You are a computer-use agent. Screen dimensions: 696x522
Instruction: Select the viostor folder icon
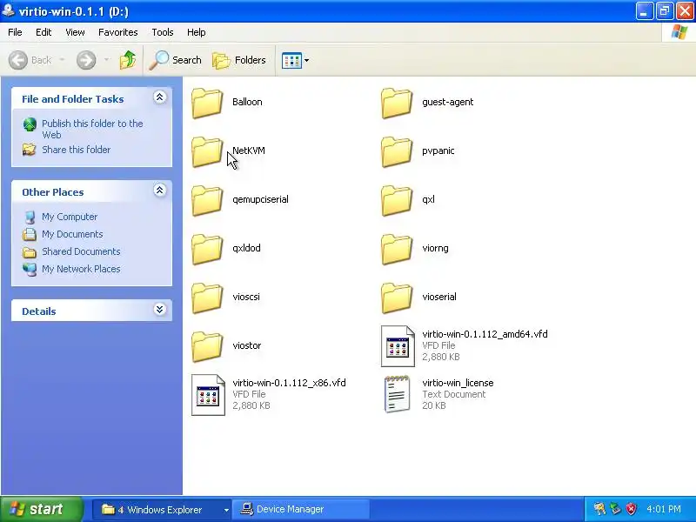[x=207, y=347]
